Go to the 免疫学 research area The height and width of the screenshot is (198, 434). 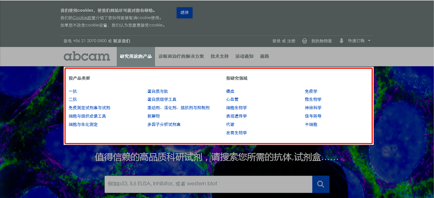311,91
